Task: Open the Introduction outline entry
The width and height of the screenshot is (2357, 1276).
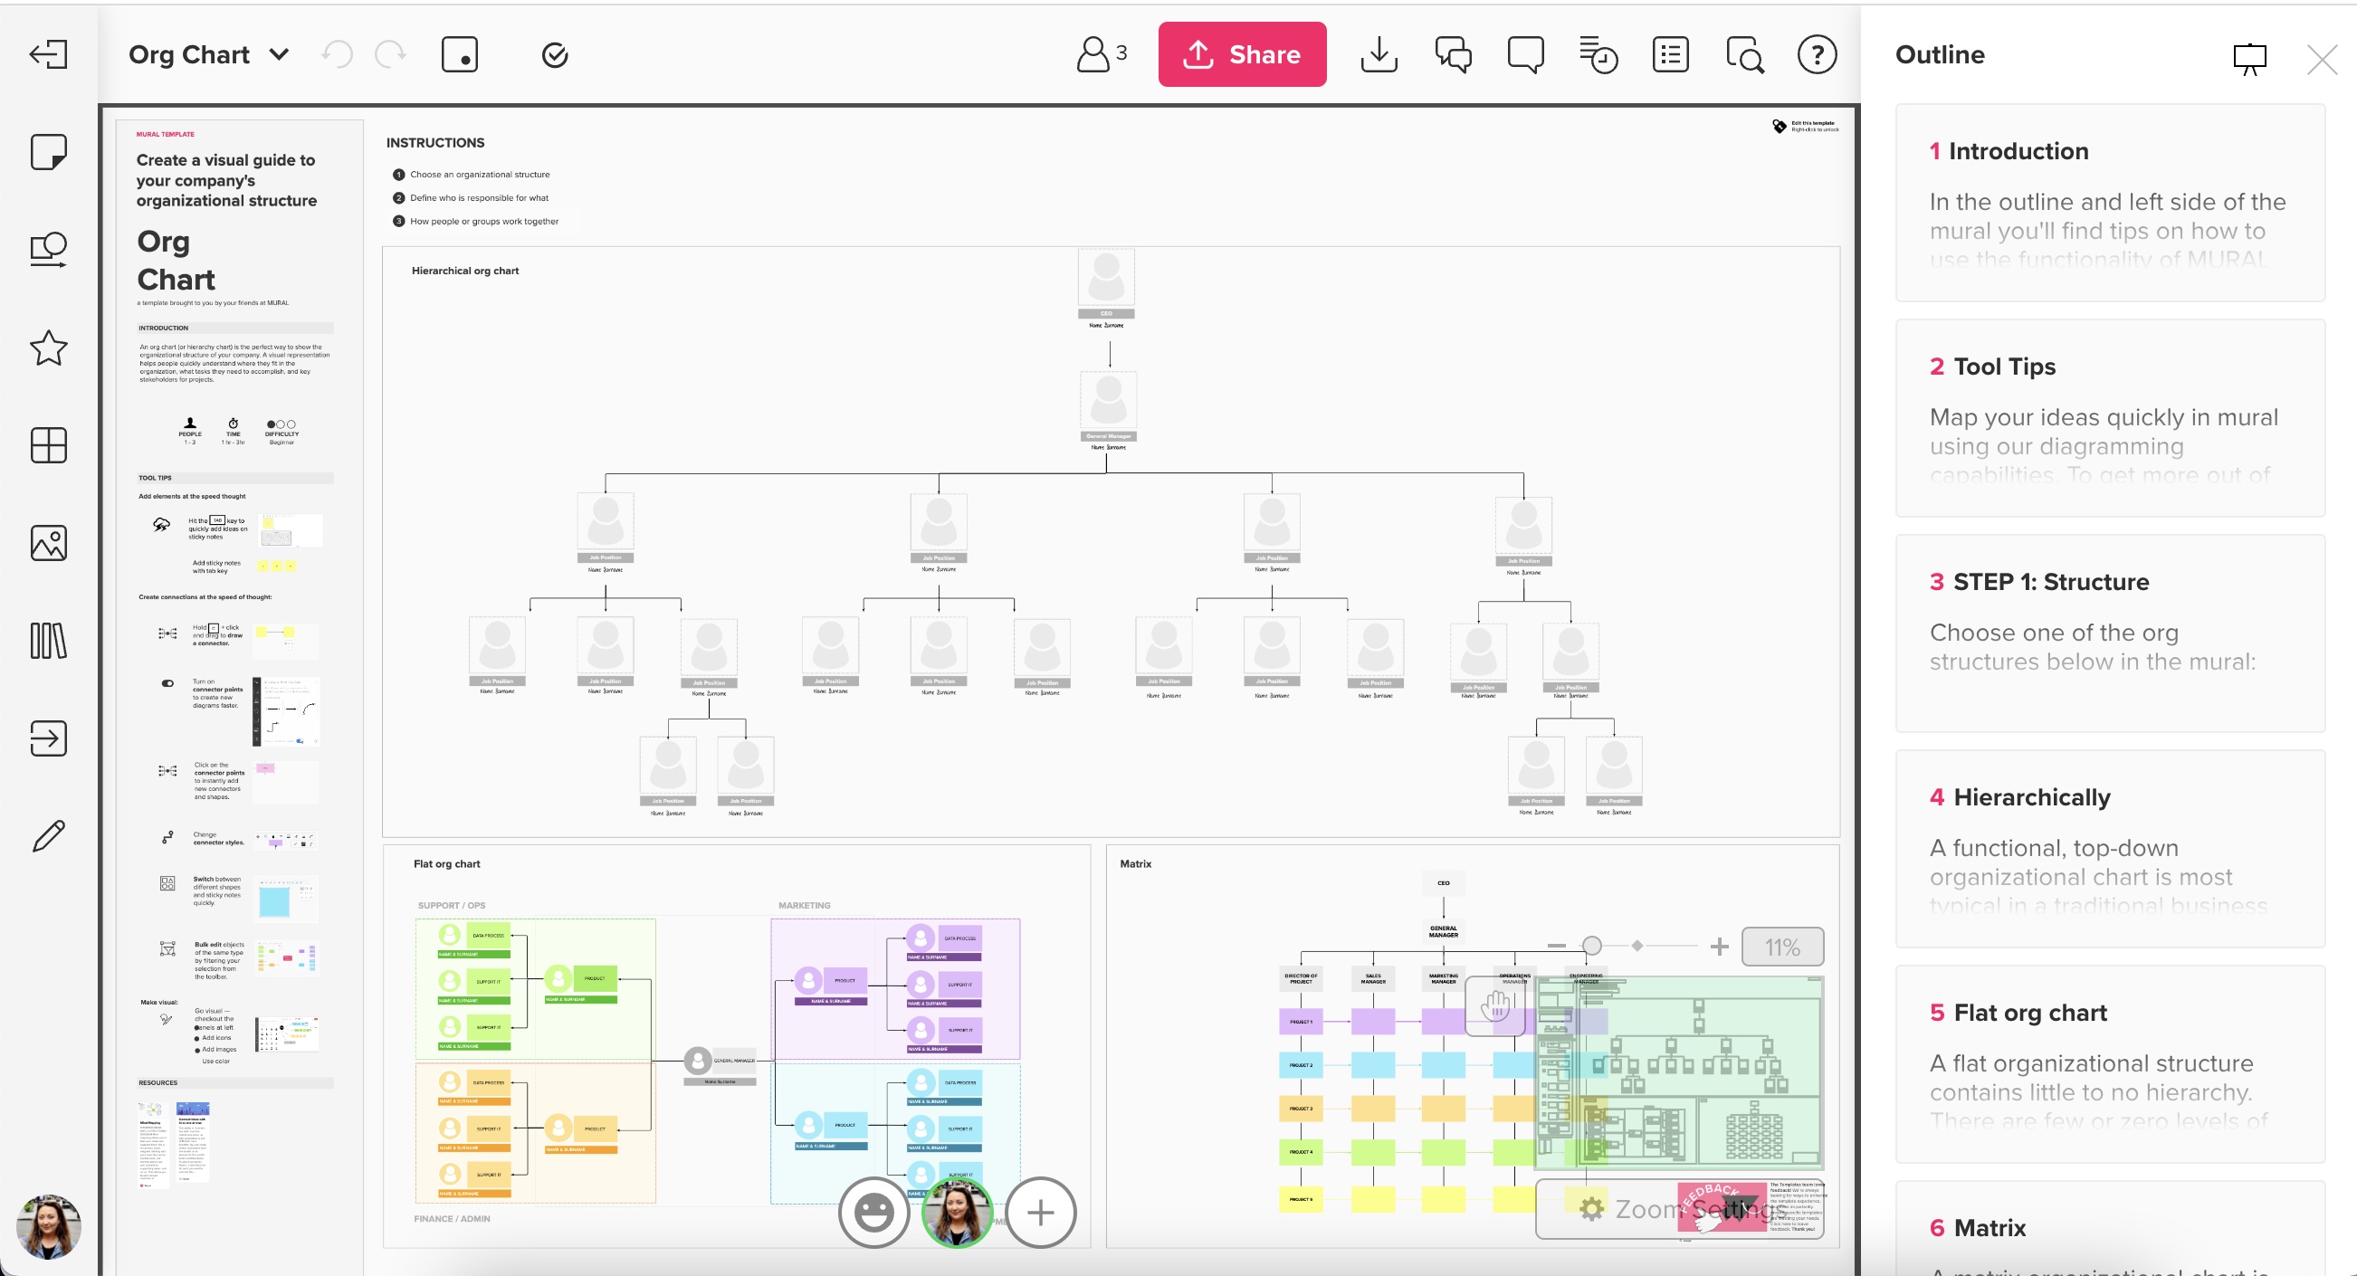Action: (2020, 151)
